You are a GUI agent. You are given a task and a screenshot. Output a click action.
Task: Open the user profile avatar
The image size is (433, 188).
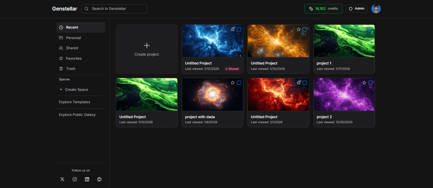tap(376, 9)
